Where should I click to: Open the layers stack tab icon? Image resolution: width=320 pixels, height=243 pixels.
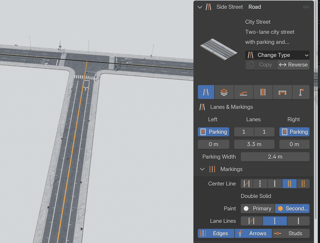(224, 92)
